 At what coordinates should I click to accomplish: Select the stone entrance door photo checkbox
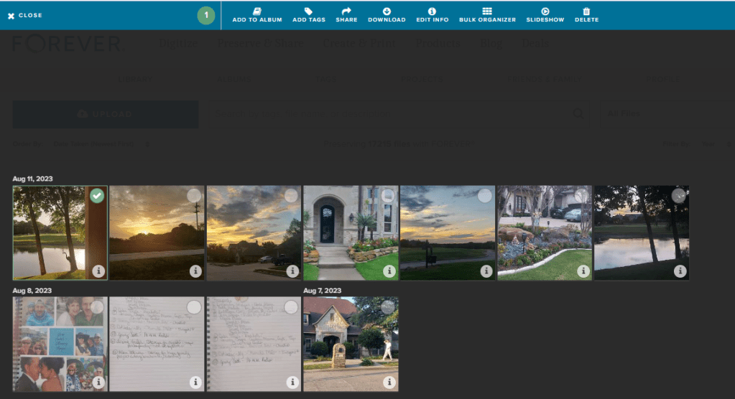point(388,196)
